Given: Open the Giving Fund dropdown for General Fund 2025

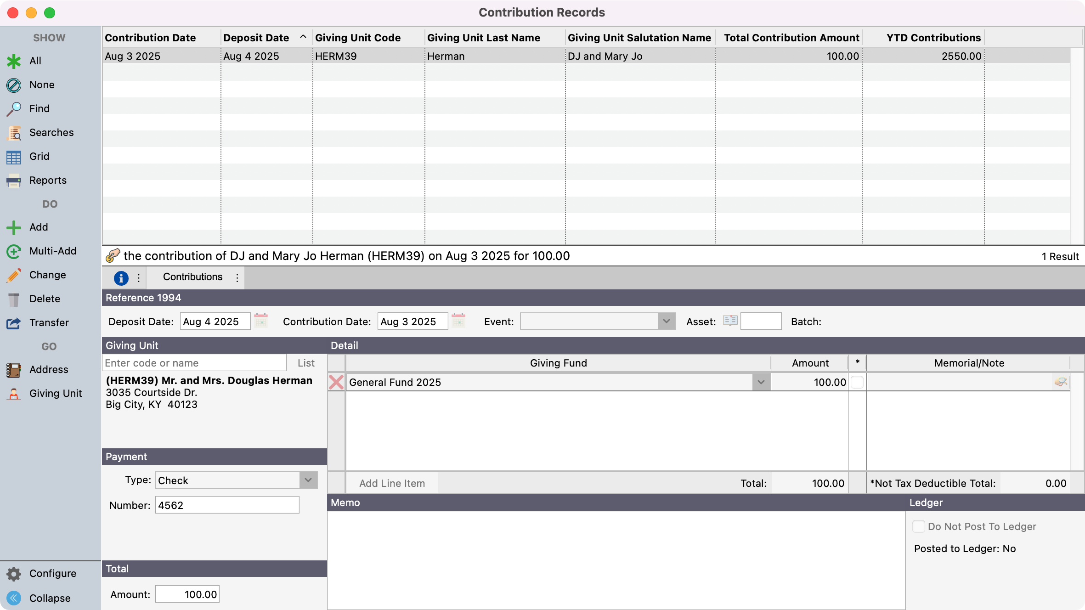Looking at the screenshot, I should tap(760, 382).
